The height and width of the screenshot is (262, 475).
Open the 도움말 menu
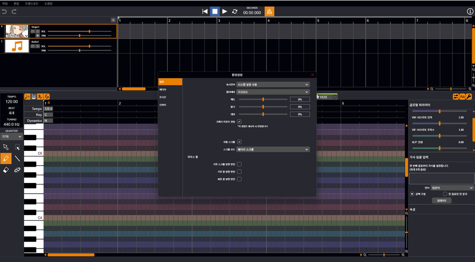[x=48, y=3]
